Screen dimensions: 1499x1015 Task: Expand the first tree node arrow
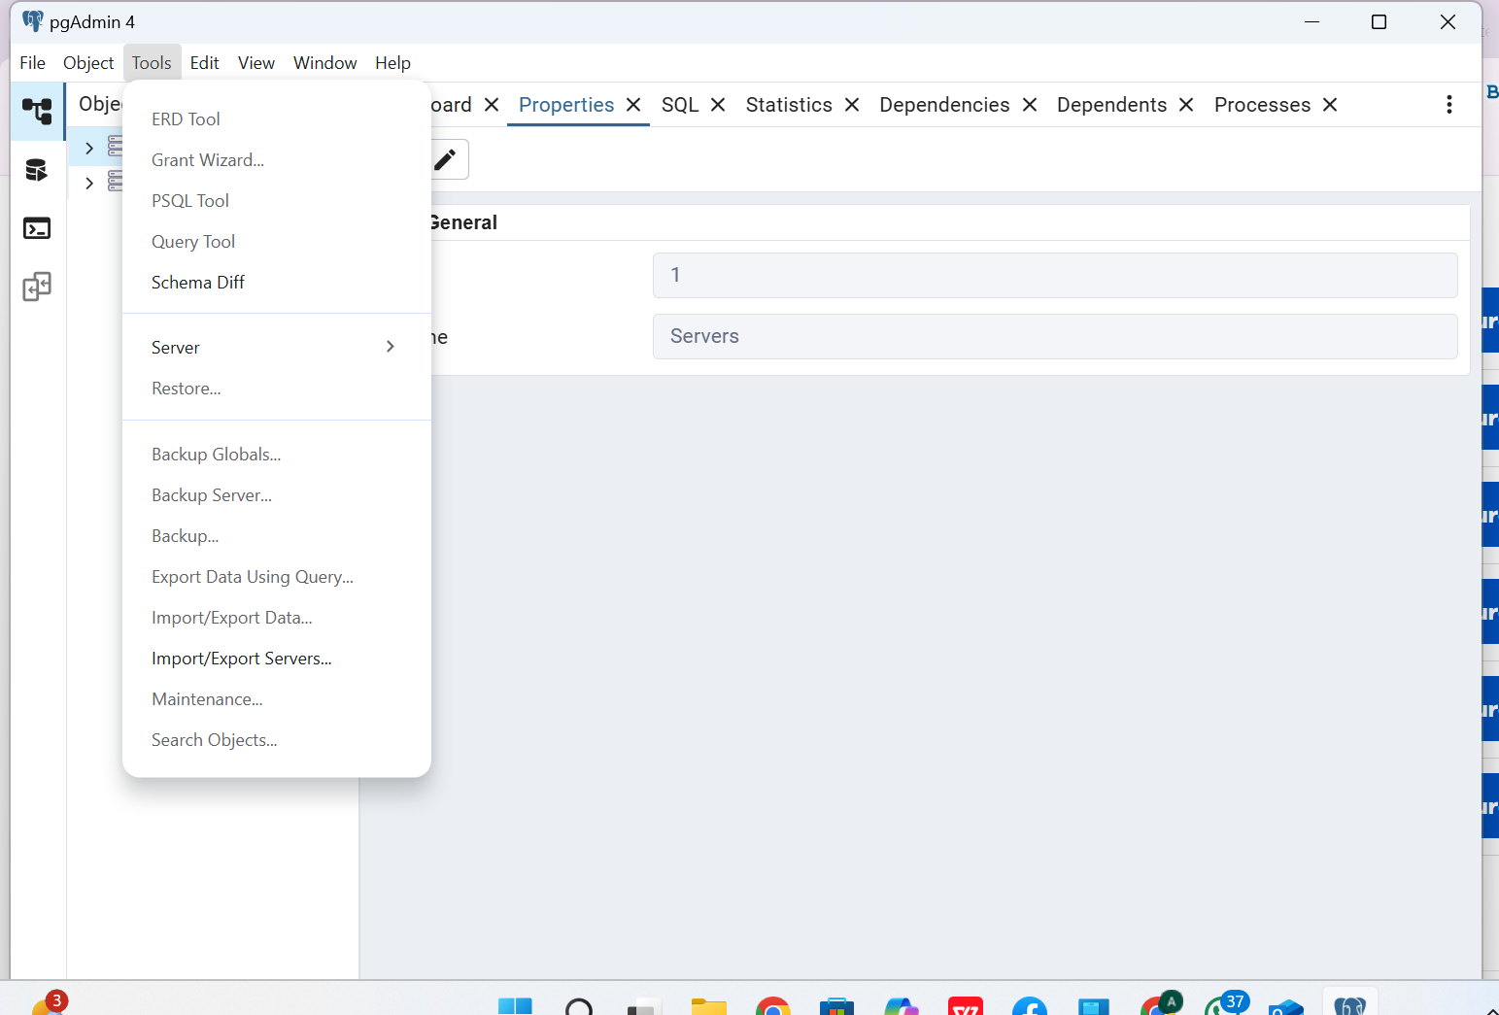pos(89,148)
